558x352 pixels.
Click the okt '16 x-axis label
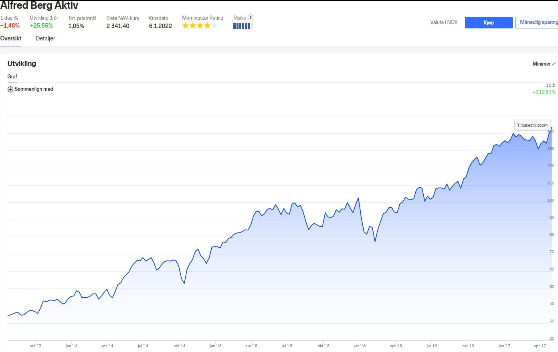468,346
